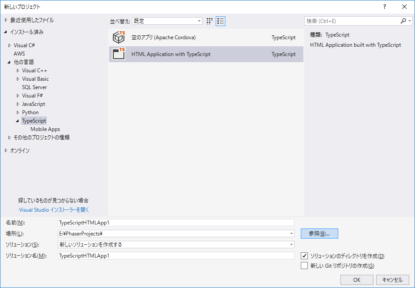The width and height of the screenshot is (415, 288).
Task: Enable 新しい Git リポジトリの作成 checkbox
Action: [x=304, y=265]
